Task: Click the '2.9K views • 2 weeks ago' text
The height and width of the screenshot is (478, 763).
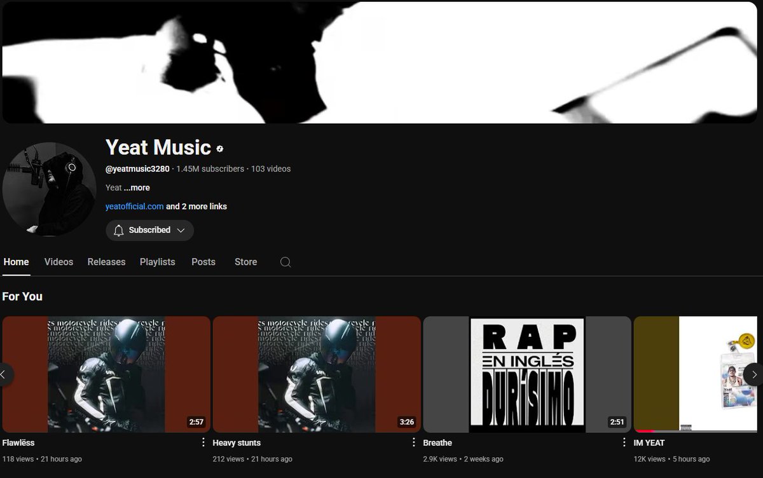Action: (x=463, y=459)
